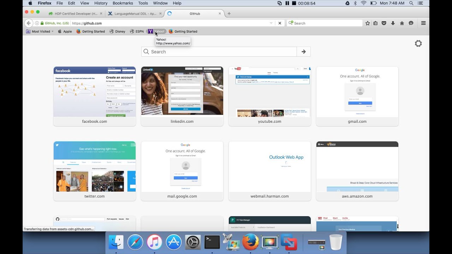Launch Safari from the dock
Viewport: 452px width, 254px height.
coord(135,242)
